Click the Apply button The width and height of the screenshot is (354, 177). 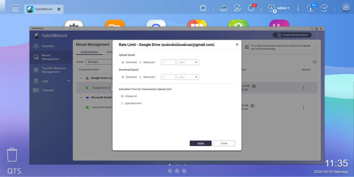coord(201,143)
